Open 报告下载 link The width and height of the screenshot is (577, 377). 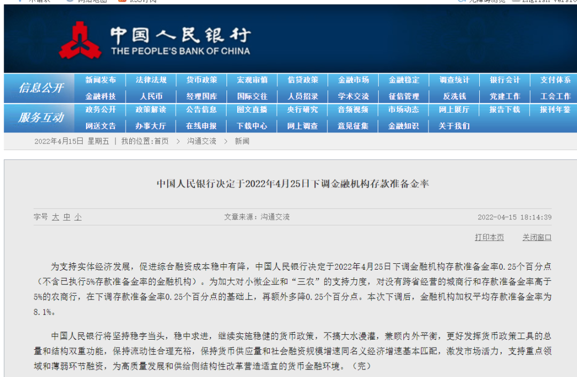[x=504, y=109]
